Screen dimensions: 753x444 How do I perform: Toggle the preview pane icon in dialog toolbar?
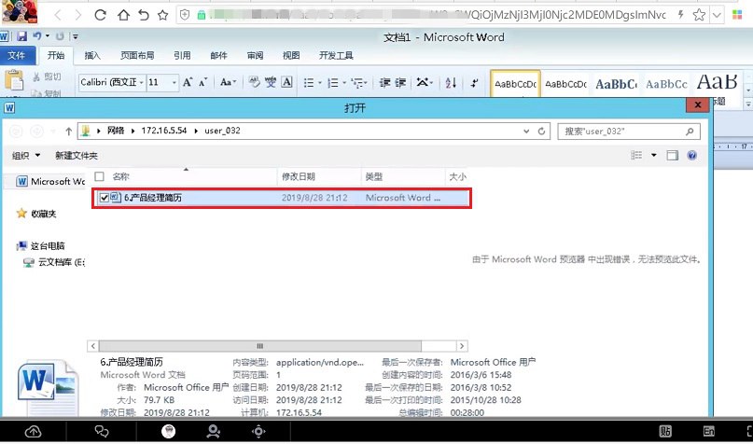point(673,155)
